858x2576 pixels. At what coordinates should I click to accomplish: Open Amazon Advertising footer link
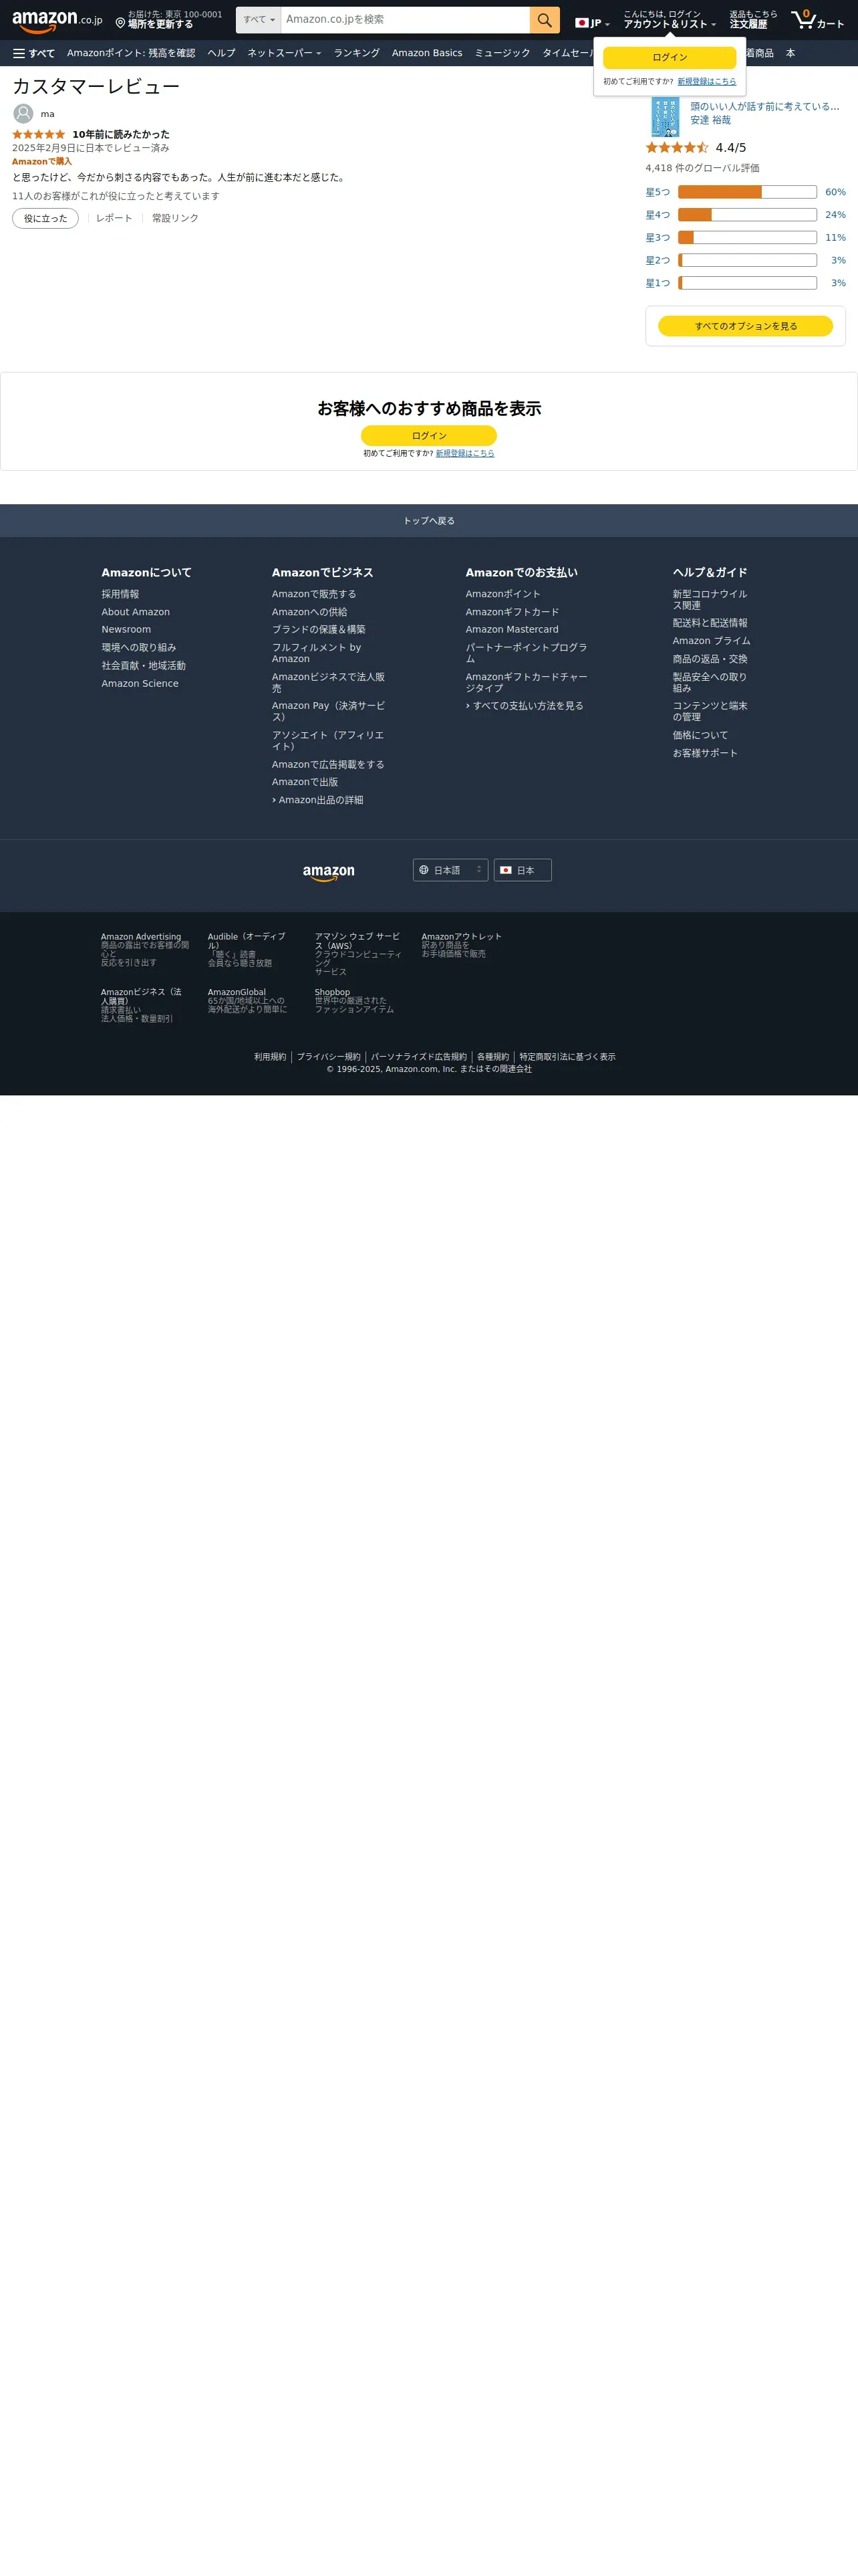pyautogui.click(x=141, y=937)
